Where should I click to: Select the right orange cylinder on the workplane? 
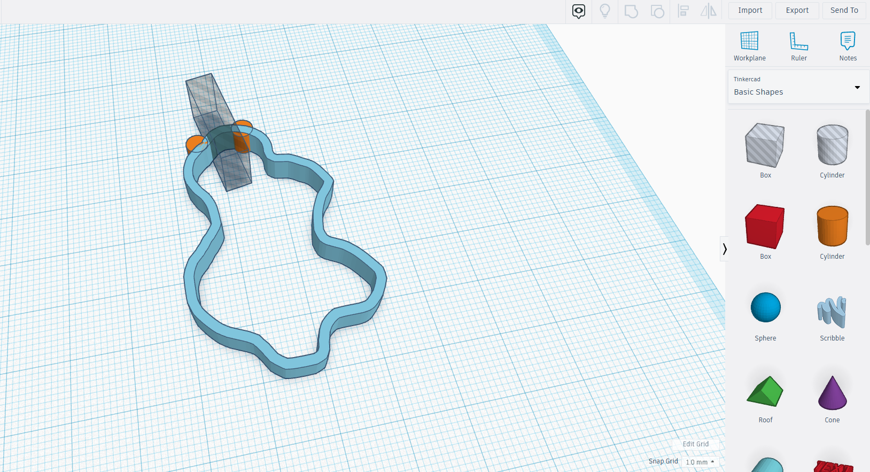point(242,140)
